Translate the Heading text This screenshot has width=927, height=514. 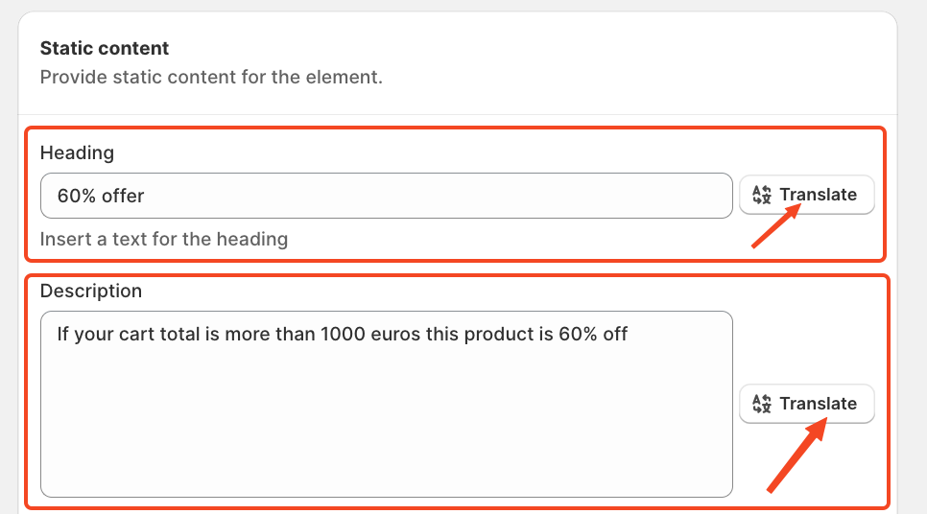click(806, 195)
